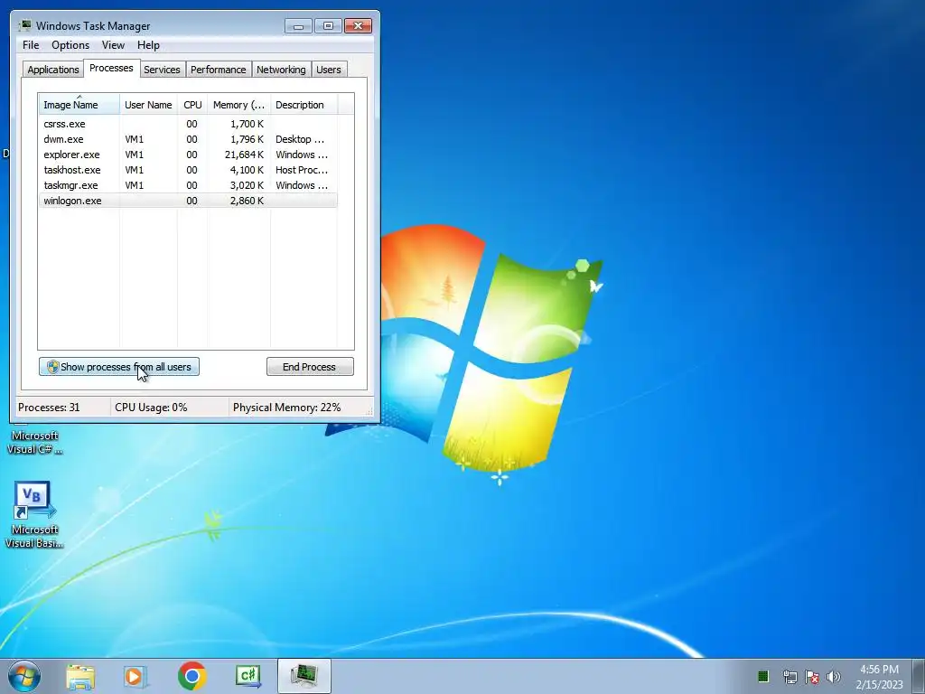Click the Desktop ... description cell
The width and height of the screenshot is (925, 694).
click(300, 139)
